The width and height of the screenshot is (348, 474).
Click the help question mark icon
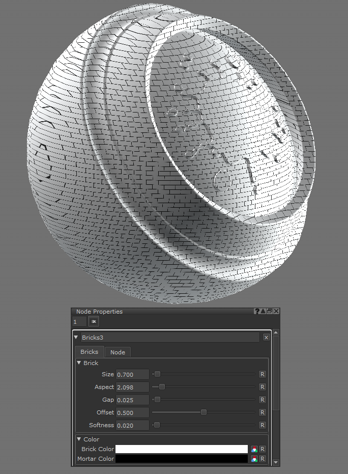pos(257,312)
